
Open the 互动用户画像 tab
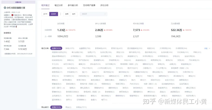89,5
